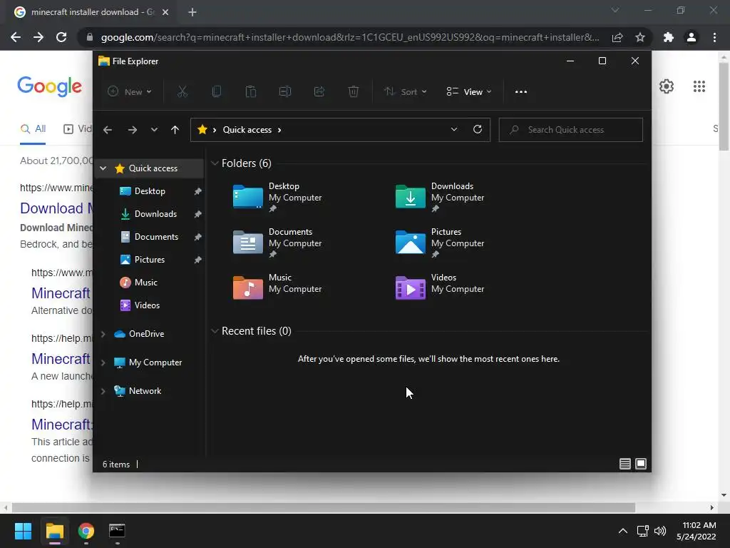Collapse the Folders (6) group

215,163
